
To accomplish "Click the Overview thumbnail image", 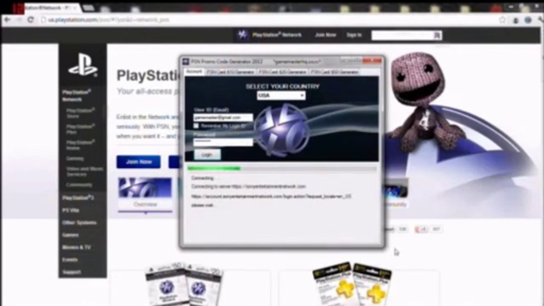I will coord(145,187).
